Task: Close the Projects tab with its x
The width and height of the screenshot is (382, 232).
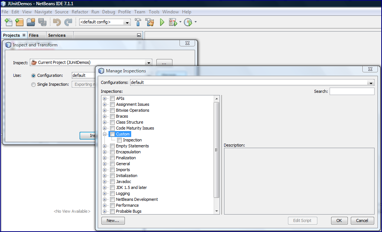Action: pos(24,35)
